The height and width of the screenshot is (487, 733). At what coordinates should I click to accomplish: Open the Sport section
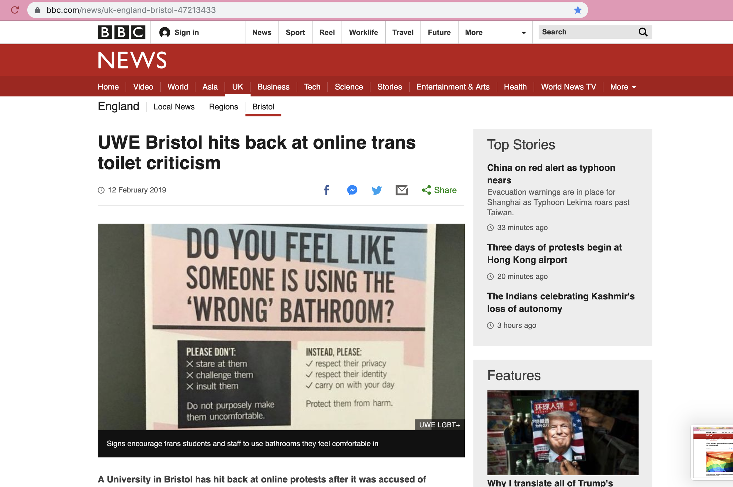[x=295, y=32]
